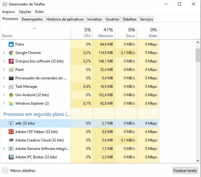Click the Google Chrome icon
The image size is (201, 177).
point(11,53)
